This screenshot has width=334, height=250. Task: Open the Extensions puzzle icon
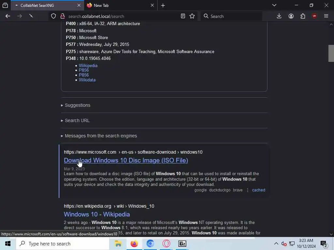pyautogui.click(x=303, y=16)
